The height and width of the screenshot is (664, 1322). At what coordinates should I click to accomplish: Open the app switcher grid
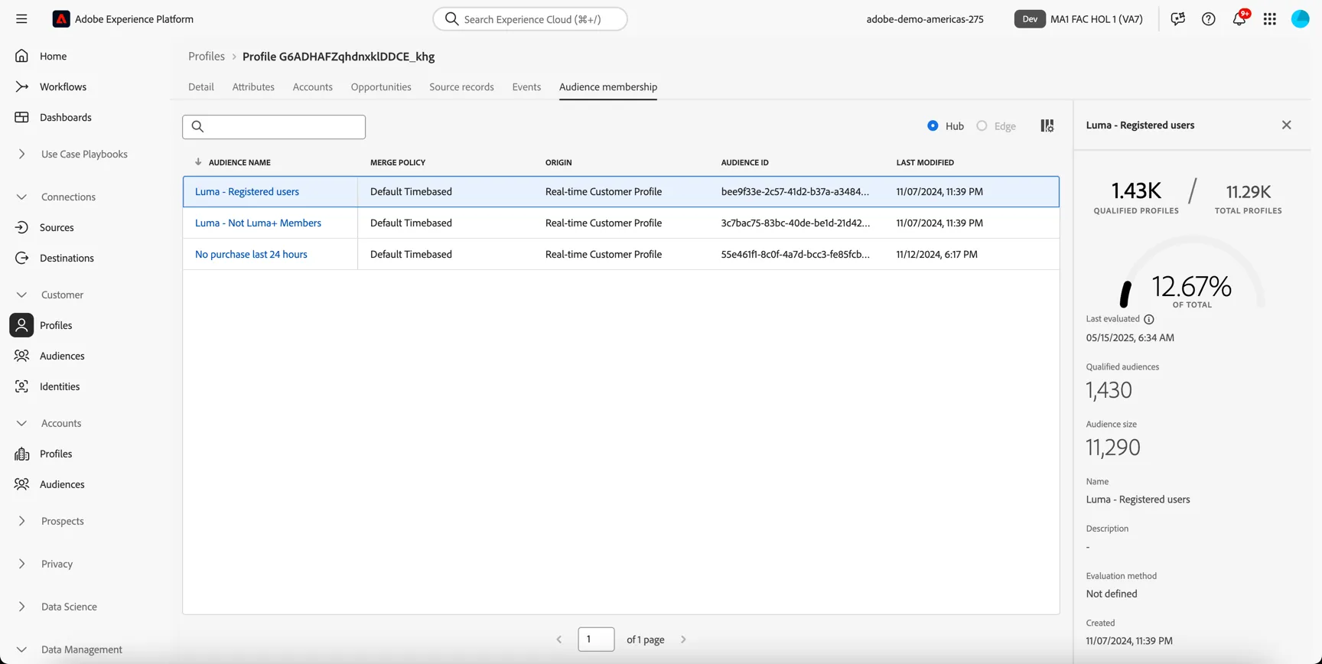(1270, 19)
